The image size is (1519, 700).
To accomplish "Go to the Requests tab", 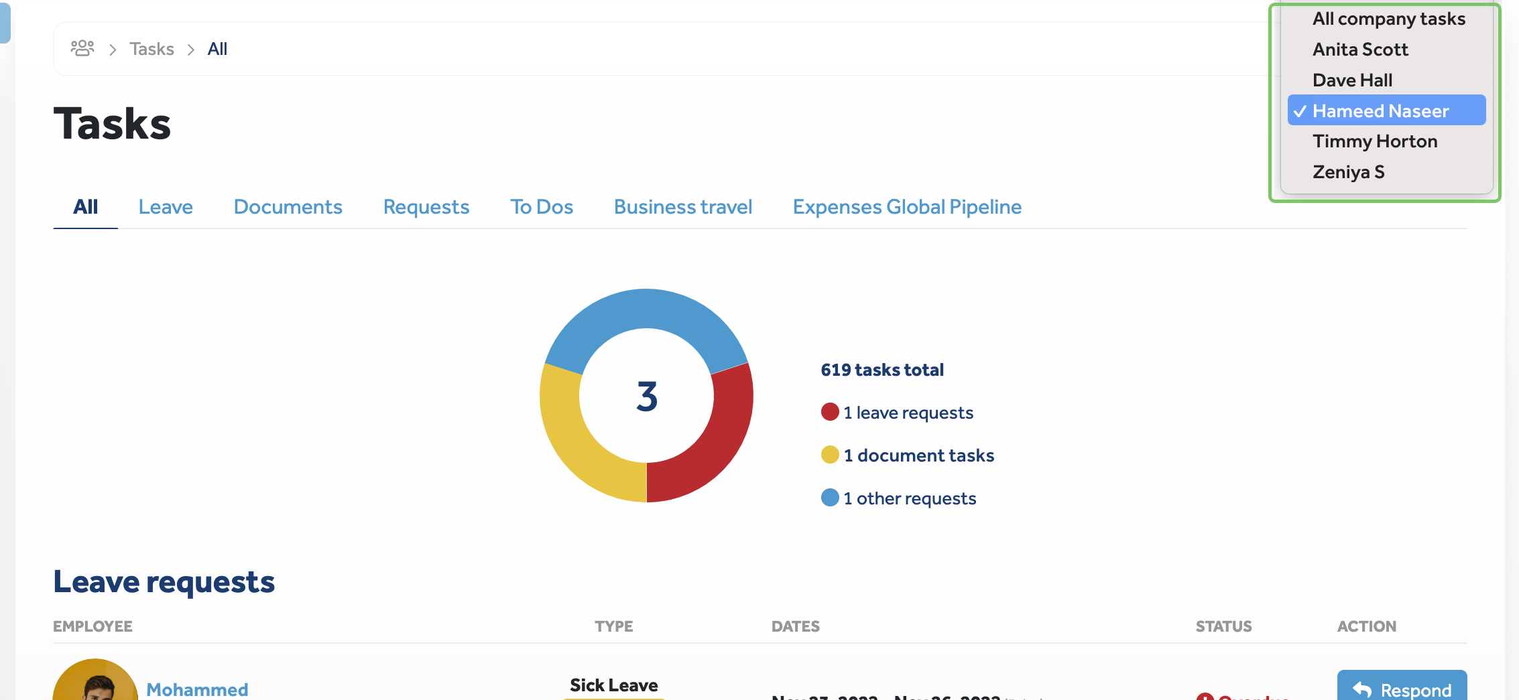I will tap(426, 207).
